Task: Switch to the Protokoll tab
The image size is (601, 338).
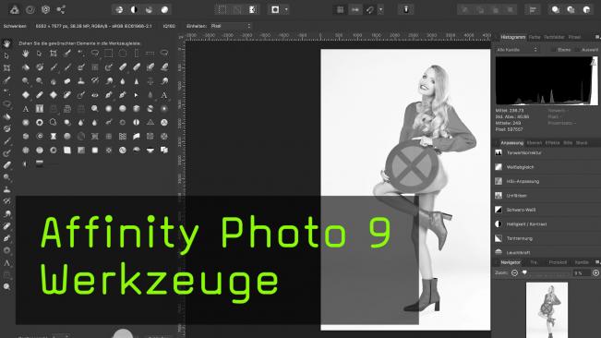Action: coord(558,262)
